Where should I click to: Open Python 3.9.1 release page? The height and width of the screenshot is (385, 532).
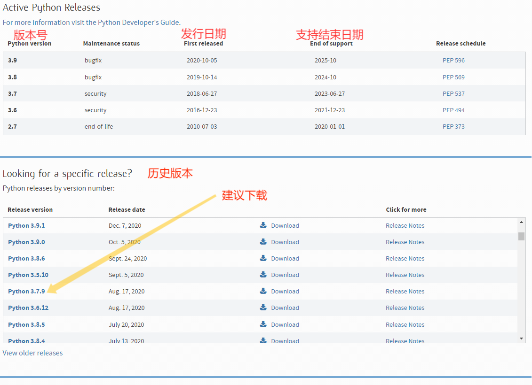tap(26, 225)
